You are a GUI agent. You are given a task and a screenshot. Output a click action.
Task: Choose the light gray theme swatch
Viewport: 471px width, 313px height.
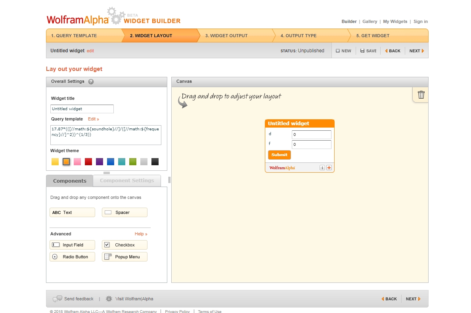click(x=144, y=162)
